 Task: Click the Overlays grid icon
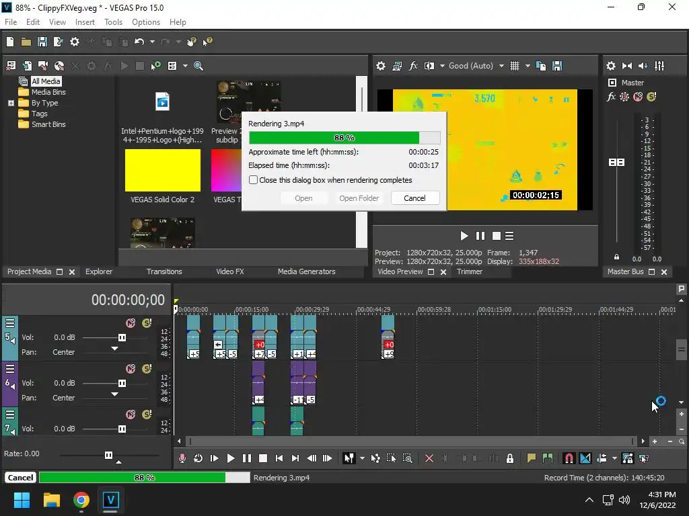pyautogui.click(x=515, y=66)
